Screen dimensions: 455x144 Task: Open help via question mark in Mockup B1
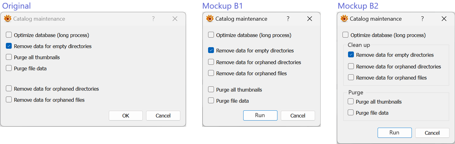click(x=288, y=19)
